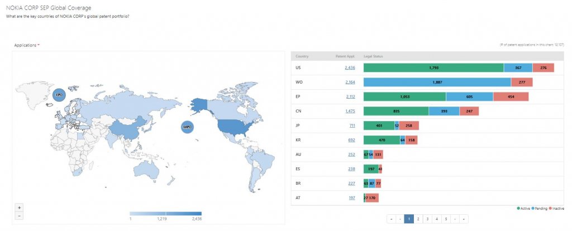Switch to page 5 of the table

tap(445, 219)
